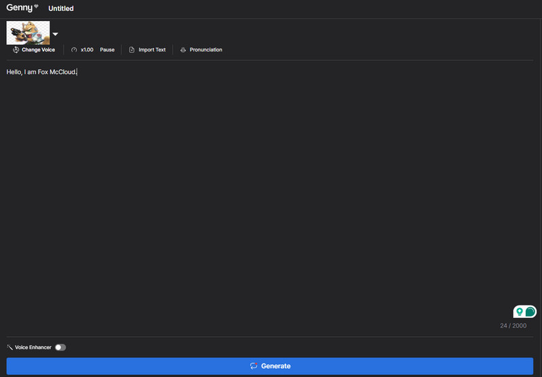This screenshot has width=542, height=377.
Task: Toggle the Voice Enhancer switch
Action: pos(60,347)
